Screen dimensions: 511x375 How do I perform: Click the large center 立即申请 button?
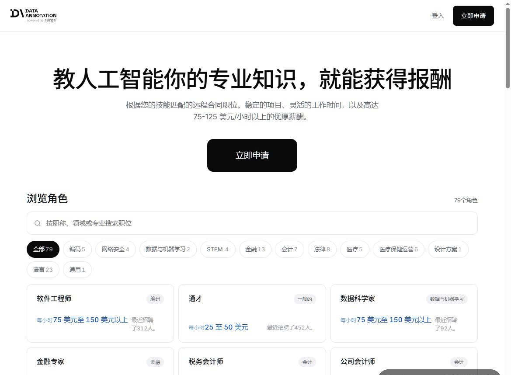(x=252, y=156)
